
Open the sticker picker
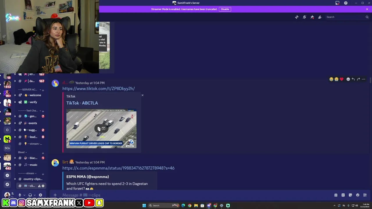(x=350, y=195)
